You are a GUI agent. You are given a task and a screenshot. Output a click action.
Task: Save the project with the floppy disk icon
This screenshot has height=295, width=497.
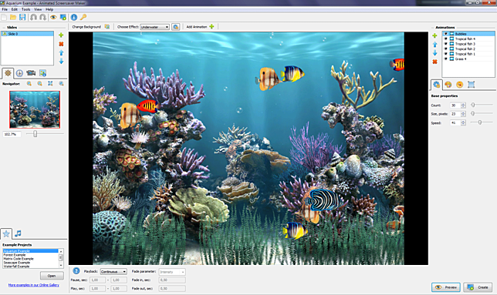[22, 17]
